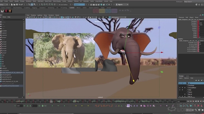Click the boxed select icon in the animBot bar

(x=128, y=106)
